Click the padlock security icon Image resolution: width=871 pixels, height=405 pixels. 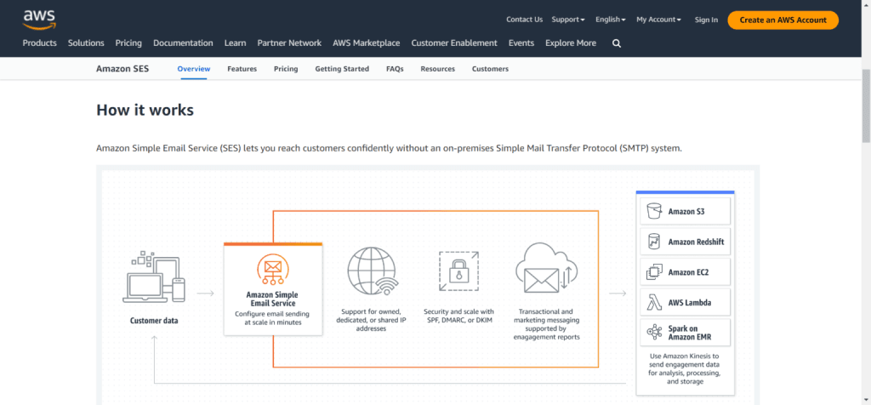pyautogui.click(x=458, y=271)
